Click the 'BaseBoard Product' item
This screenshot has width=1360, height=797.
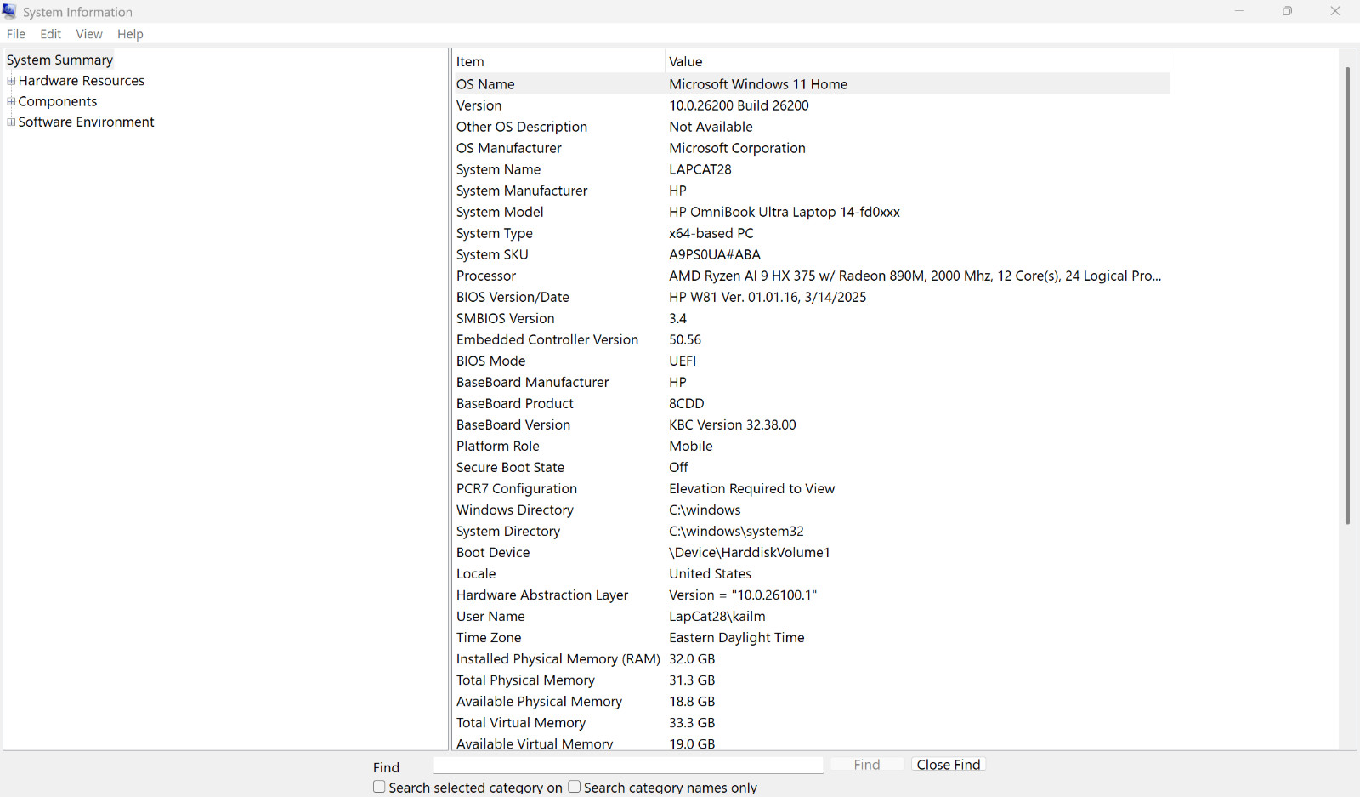515,403
